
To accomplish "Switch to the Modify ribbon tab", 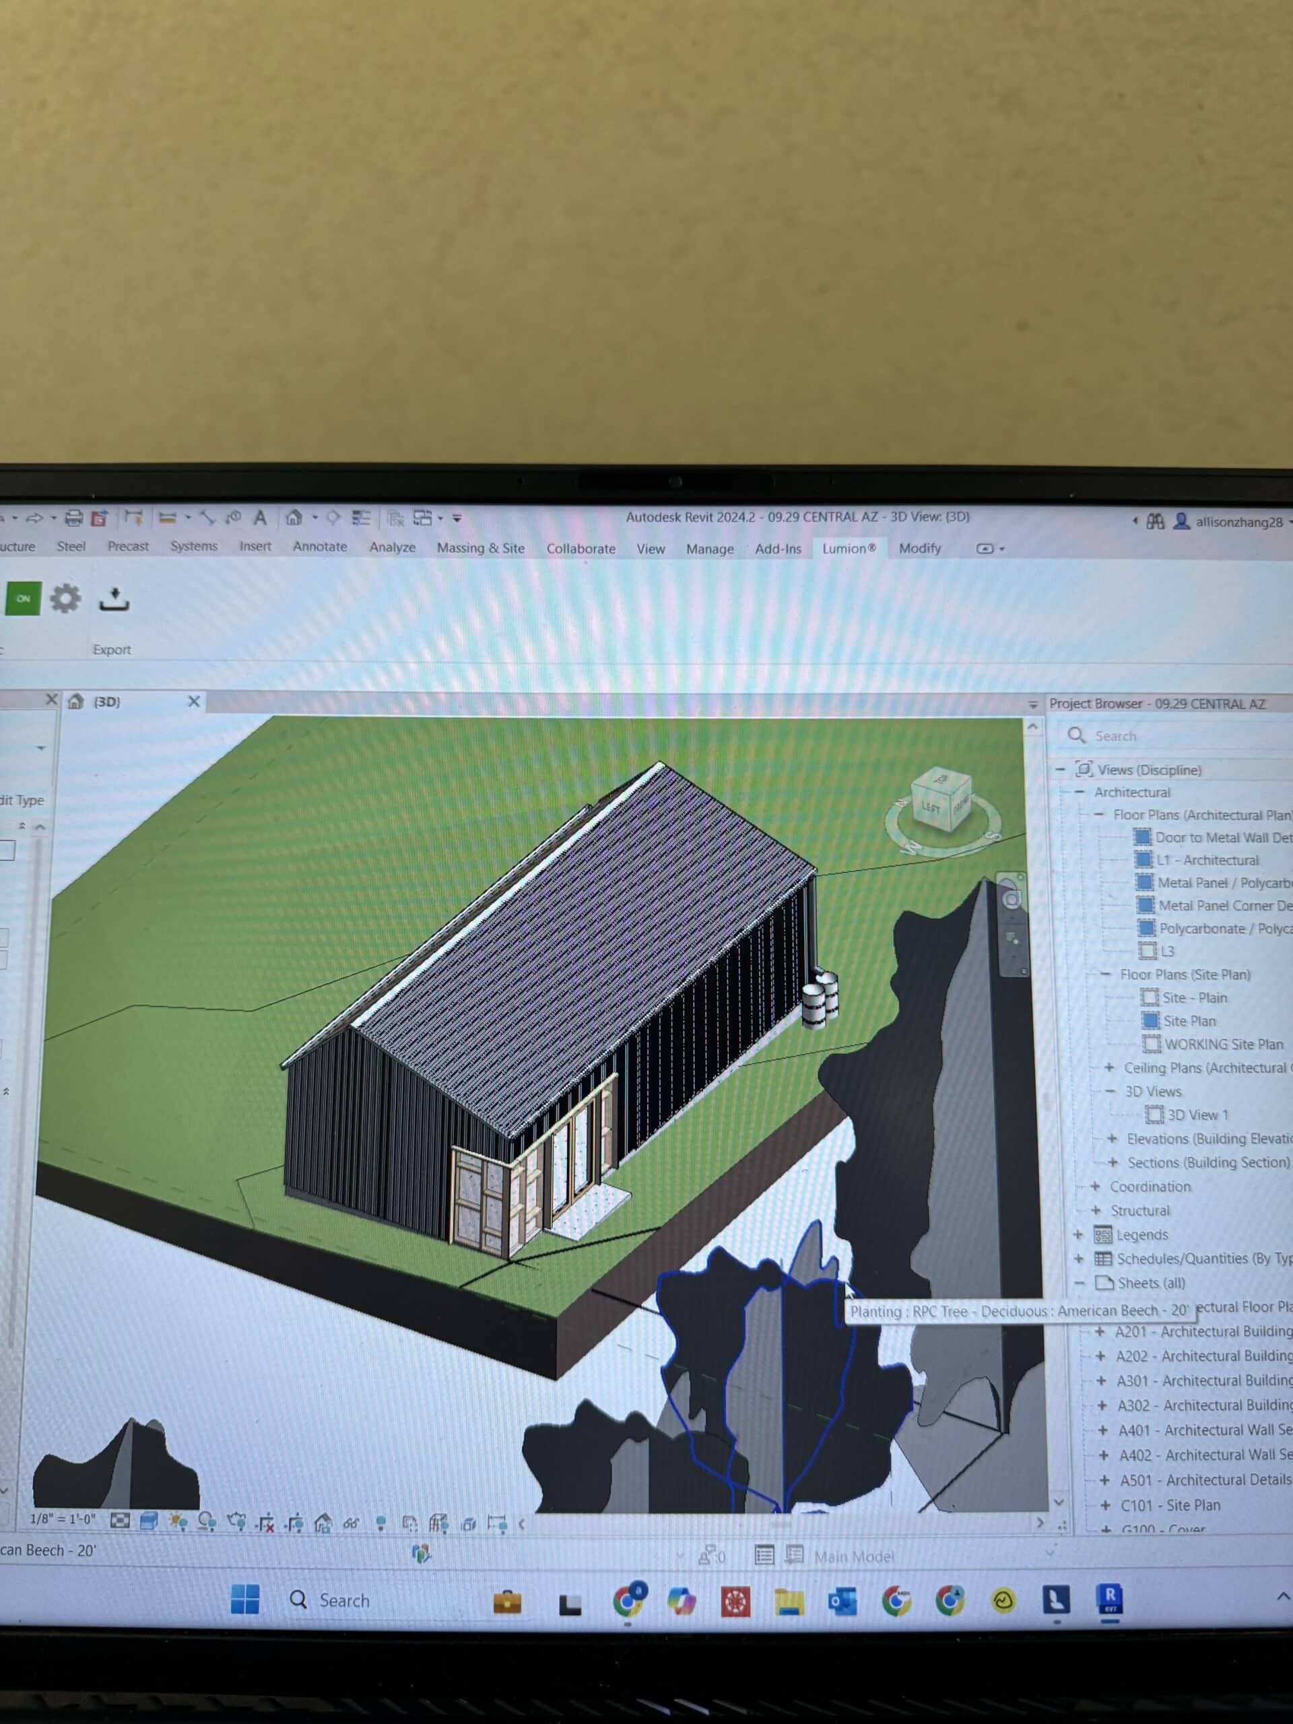I will (920, 549).
